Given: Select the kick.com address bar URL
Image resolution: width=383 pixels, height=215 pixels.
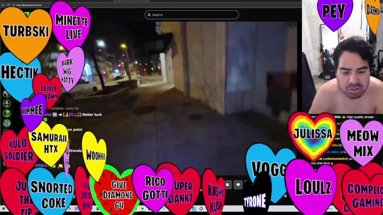Looking at the screenshot, I should coord(29,5).
